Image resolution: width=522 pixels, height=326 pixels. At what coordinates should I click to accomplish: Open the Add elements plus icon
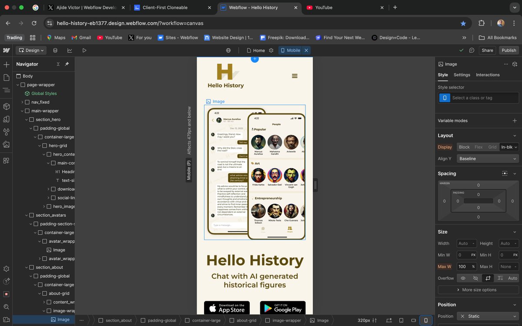[7, 65]
